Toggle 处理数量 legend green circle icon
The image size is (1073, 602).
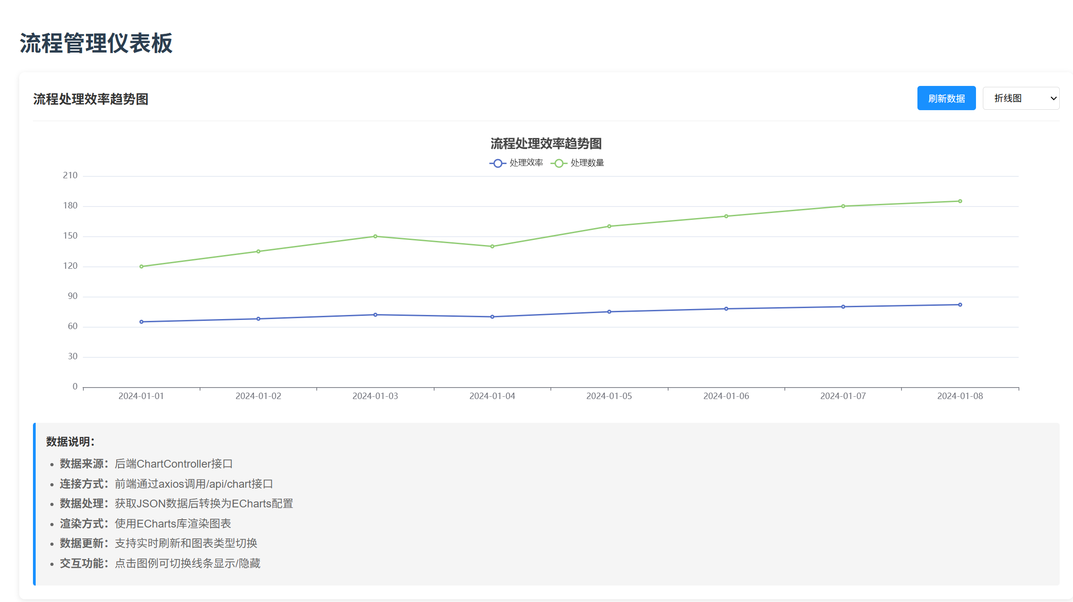tap(558, 163)
